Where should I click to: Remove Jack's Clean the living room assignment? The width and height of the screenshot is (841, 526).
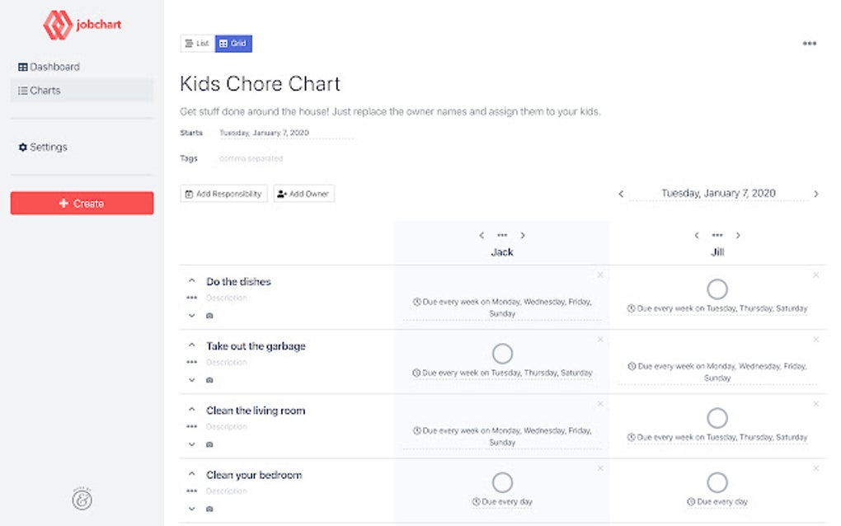(600, 404)
